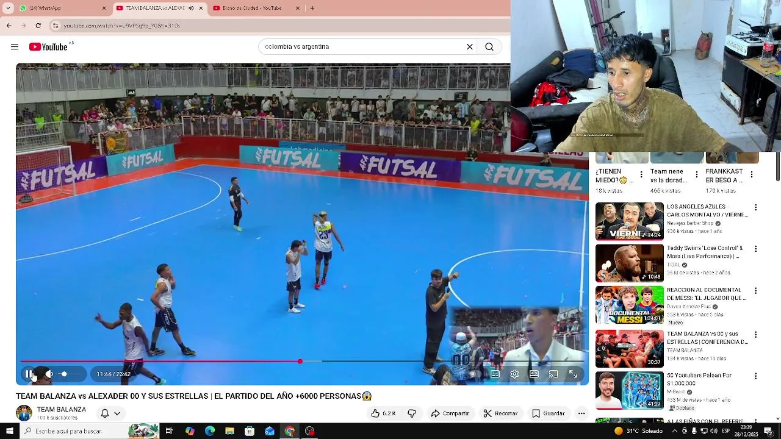Open File Explorer from the taskbar
781x439 pixels.
click(229, 431)
